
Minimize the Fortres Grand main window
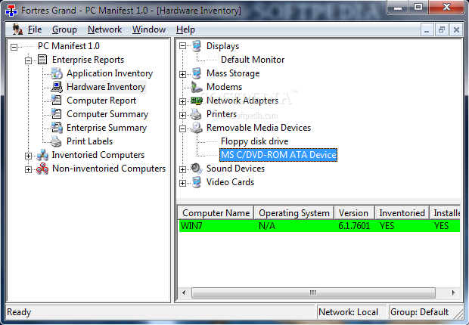click(x=398, y=7)
